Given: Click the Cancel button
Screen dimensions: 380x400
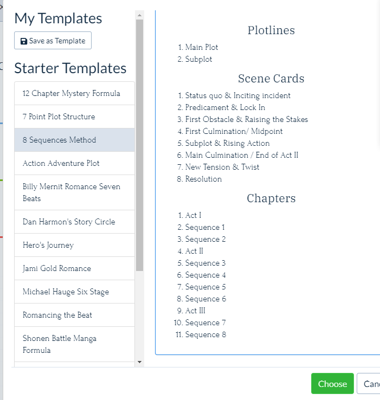Looking at the screenshot, I should point(368,384).
